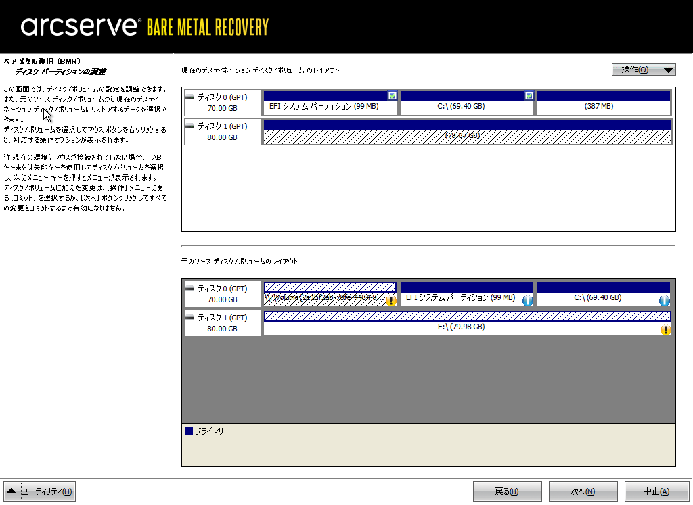Click info icon on source C:\ volume
The image size is (693, 505).
[665, 301]
